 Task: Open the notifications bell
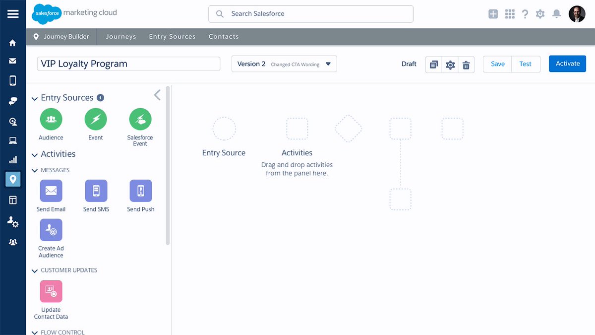point(557,14)
